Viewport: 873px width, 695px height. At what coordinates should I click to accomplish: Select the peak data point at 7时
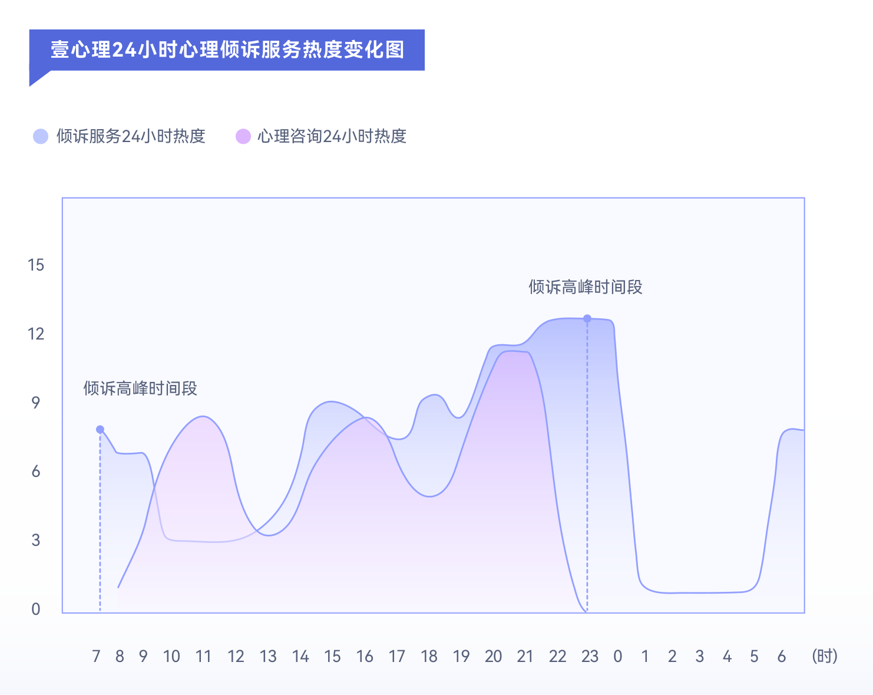pyautogui.click(x=100, y=430)
